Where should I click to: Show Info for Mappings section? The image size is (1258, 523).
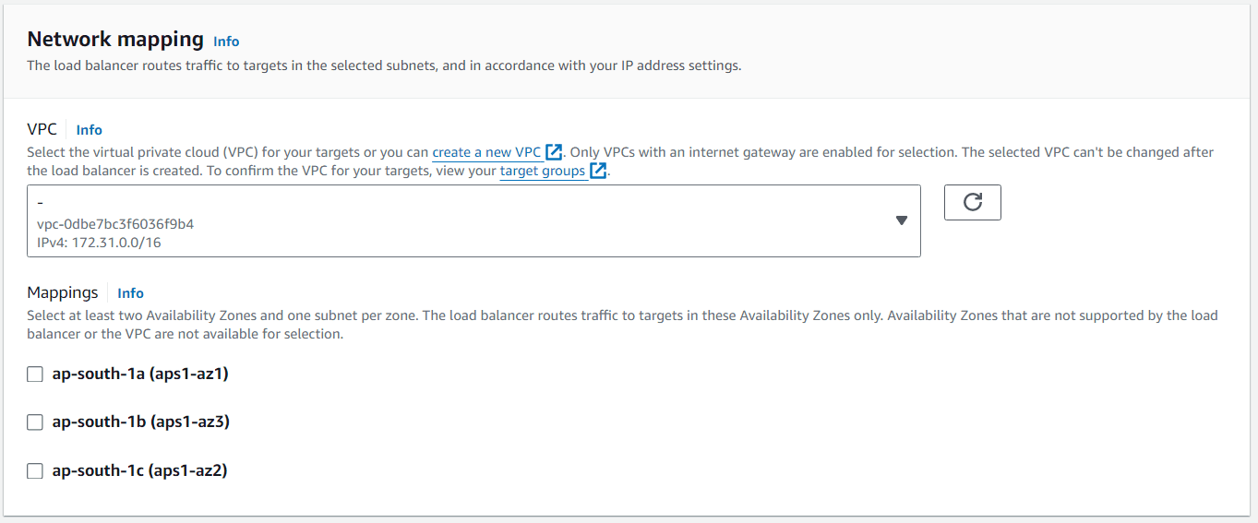click(x=131, y=293)
